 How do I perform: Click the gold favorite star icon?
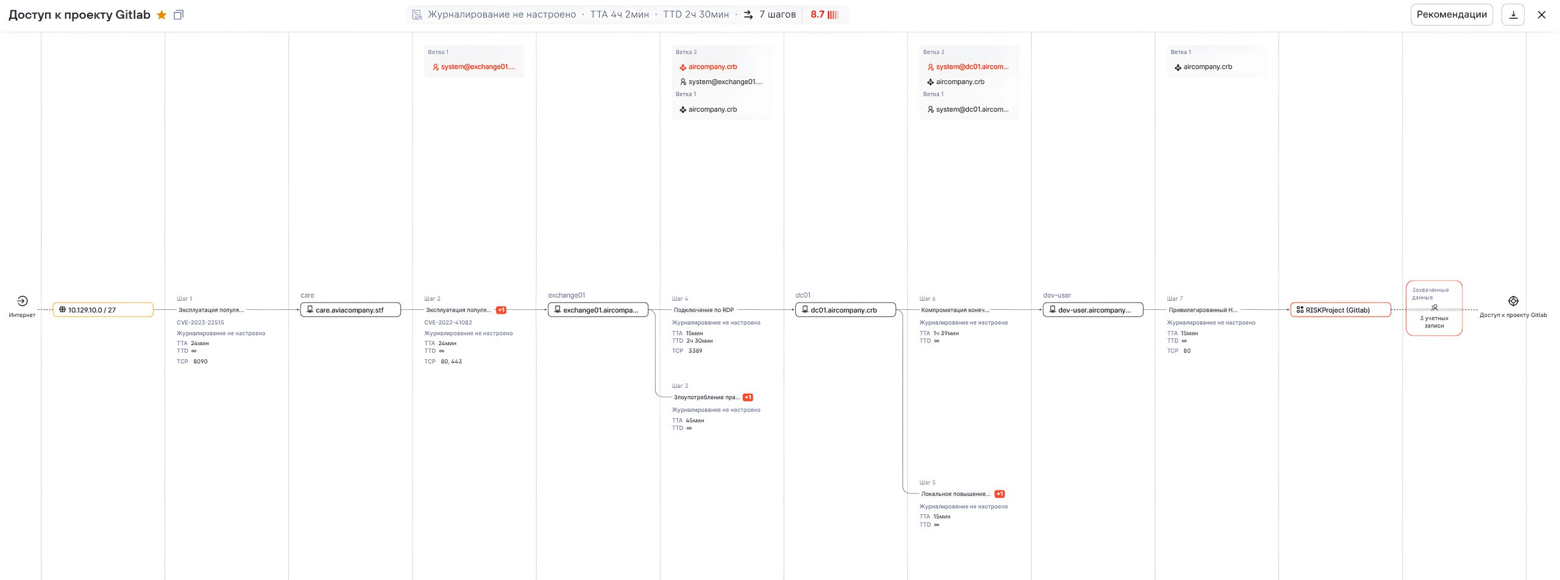[161, 15]
